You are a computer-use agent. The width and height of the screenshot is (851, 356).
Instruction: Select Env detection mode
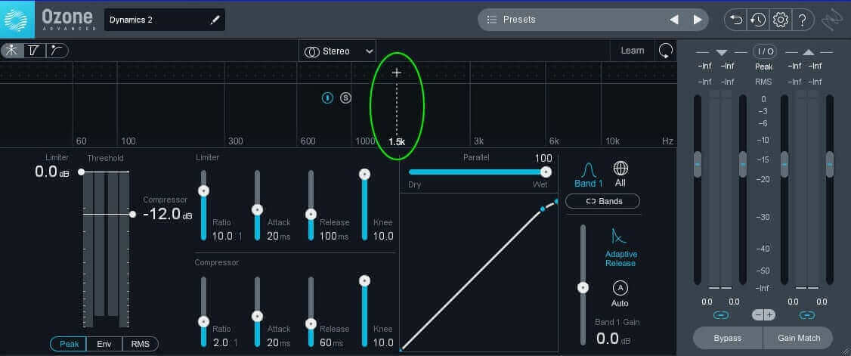coord(104,343)
